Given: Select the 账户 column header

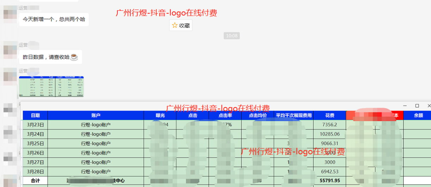Looking at the screenshot, I should [x=96, y=116].
